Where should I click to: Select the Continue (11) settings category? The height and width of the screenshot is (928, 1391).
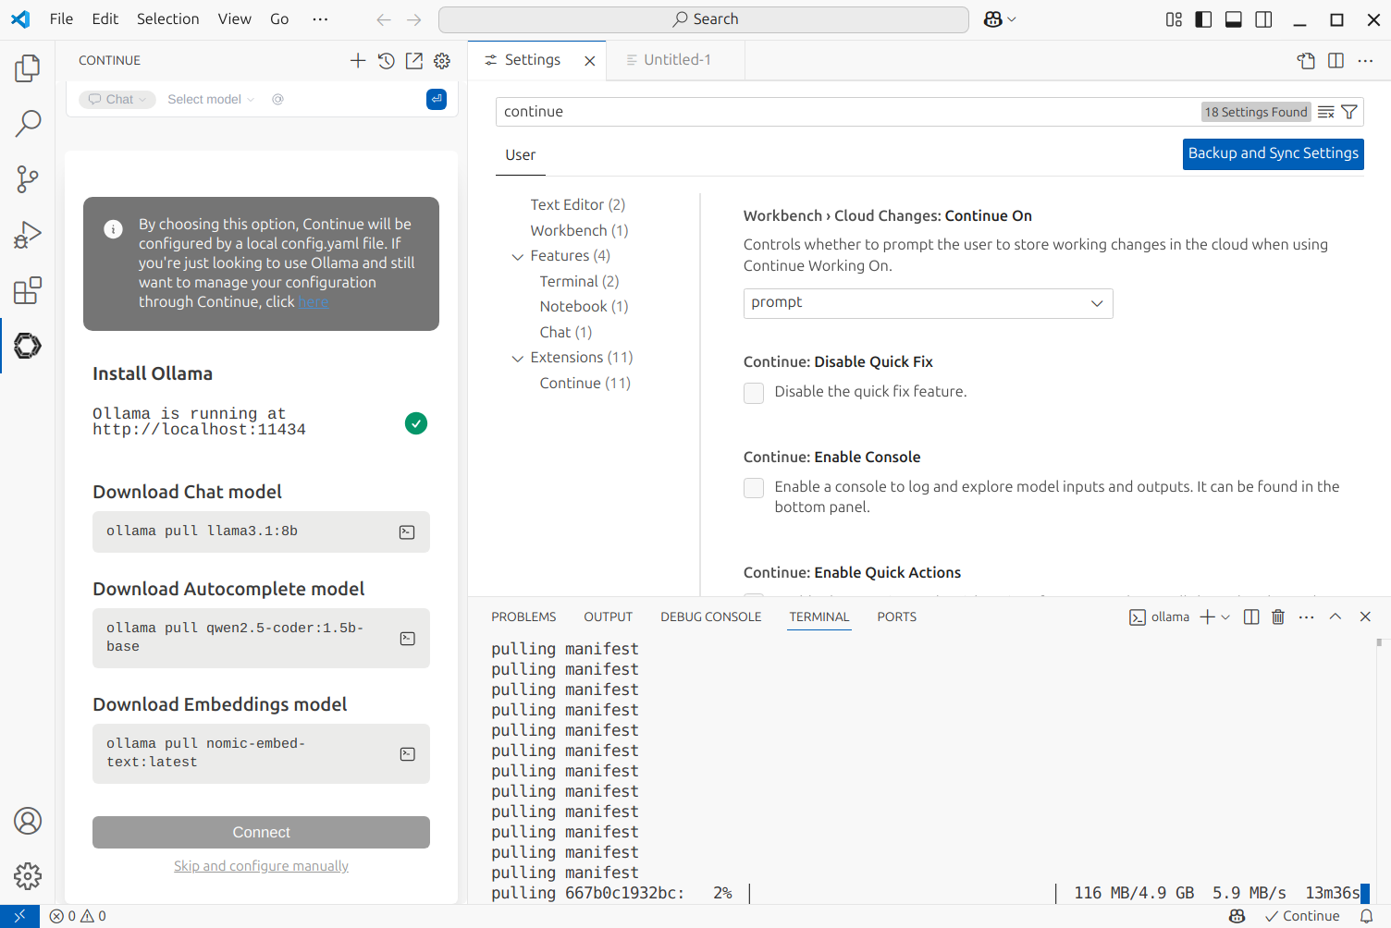point(585,384)
